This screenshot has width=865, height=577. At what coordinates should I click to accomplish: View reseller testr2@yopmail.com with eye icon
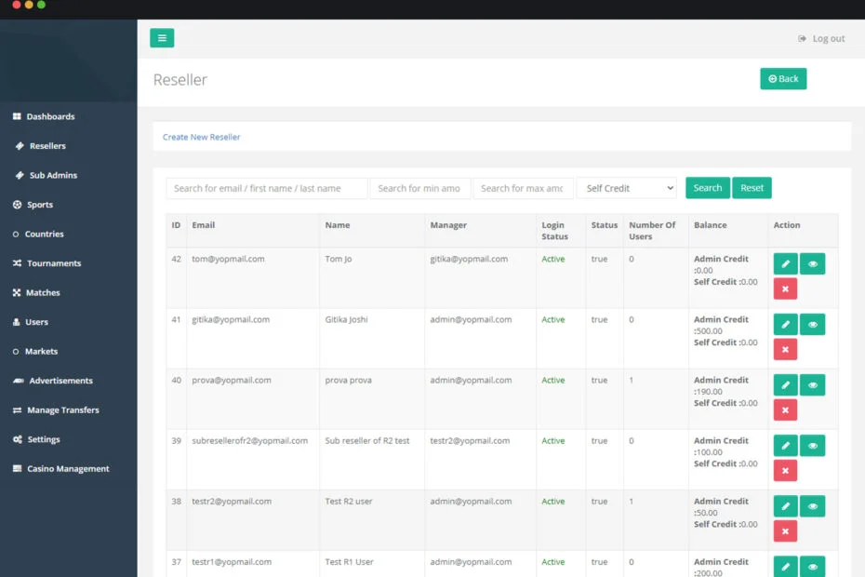coord(812,506)
